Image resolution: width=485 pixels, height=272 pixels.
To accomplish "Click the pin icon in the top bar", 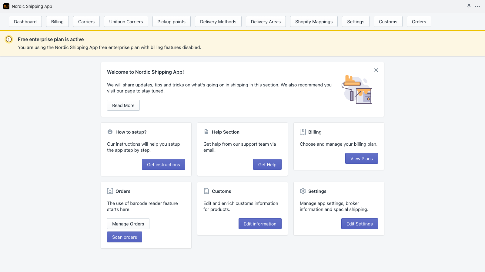I will click(469, 6).
